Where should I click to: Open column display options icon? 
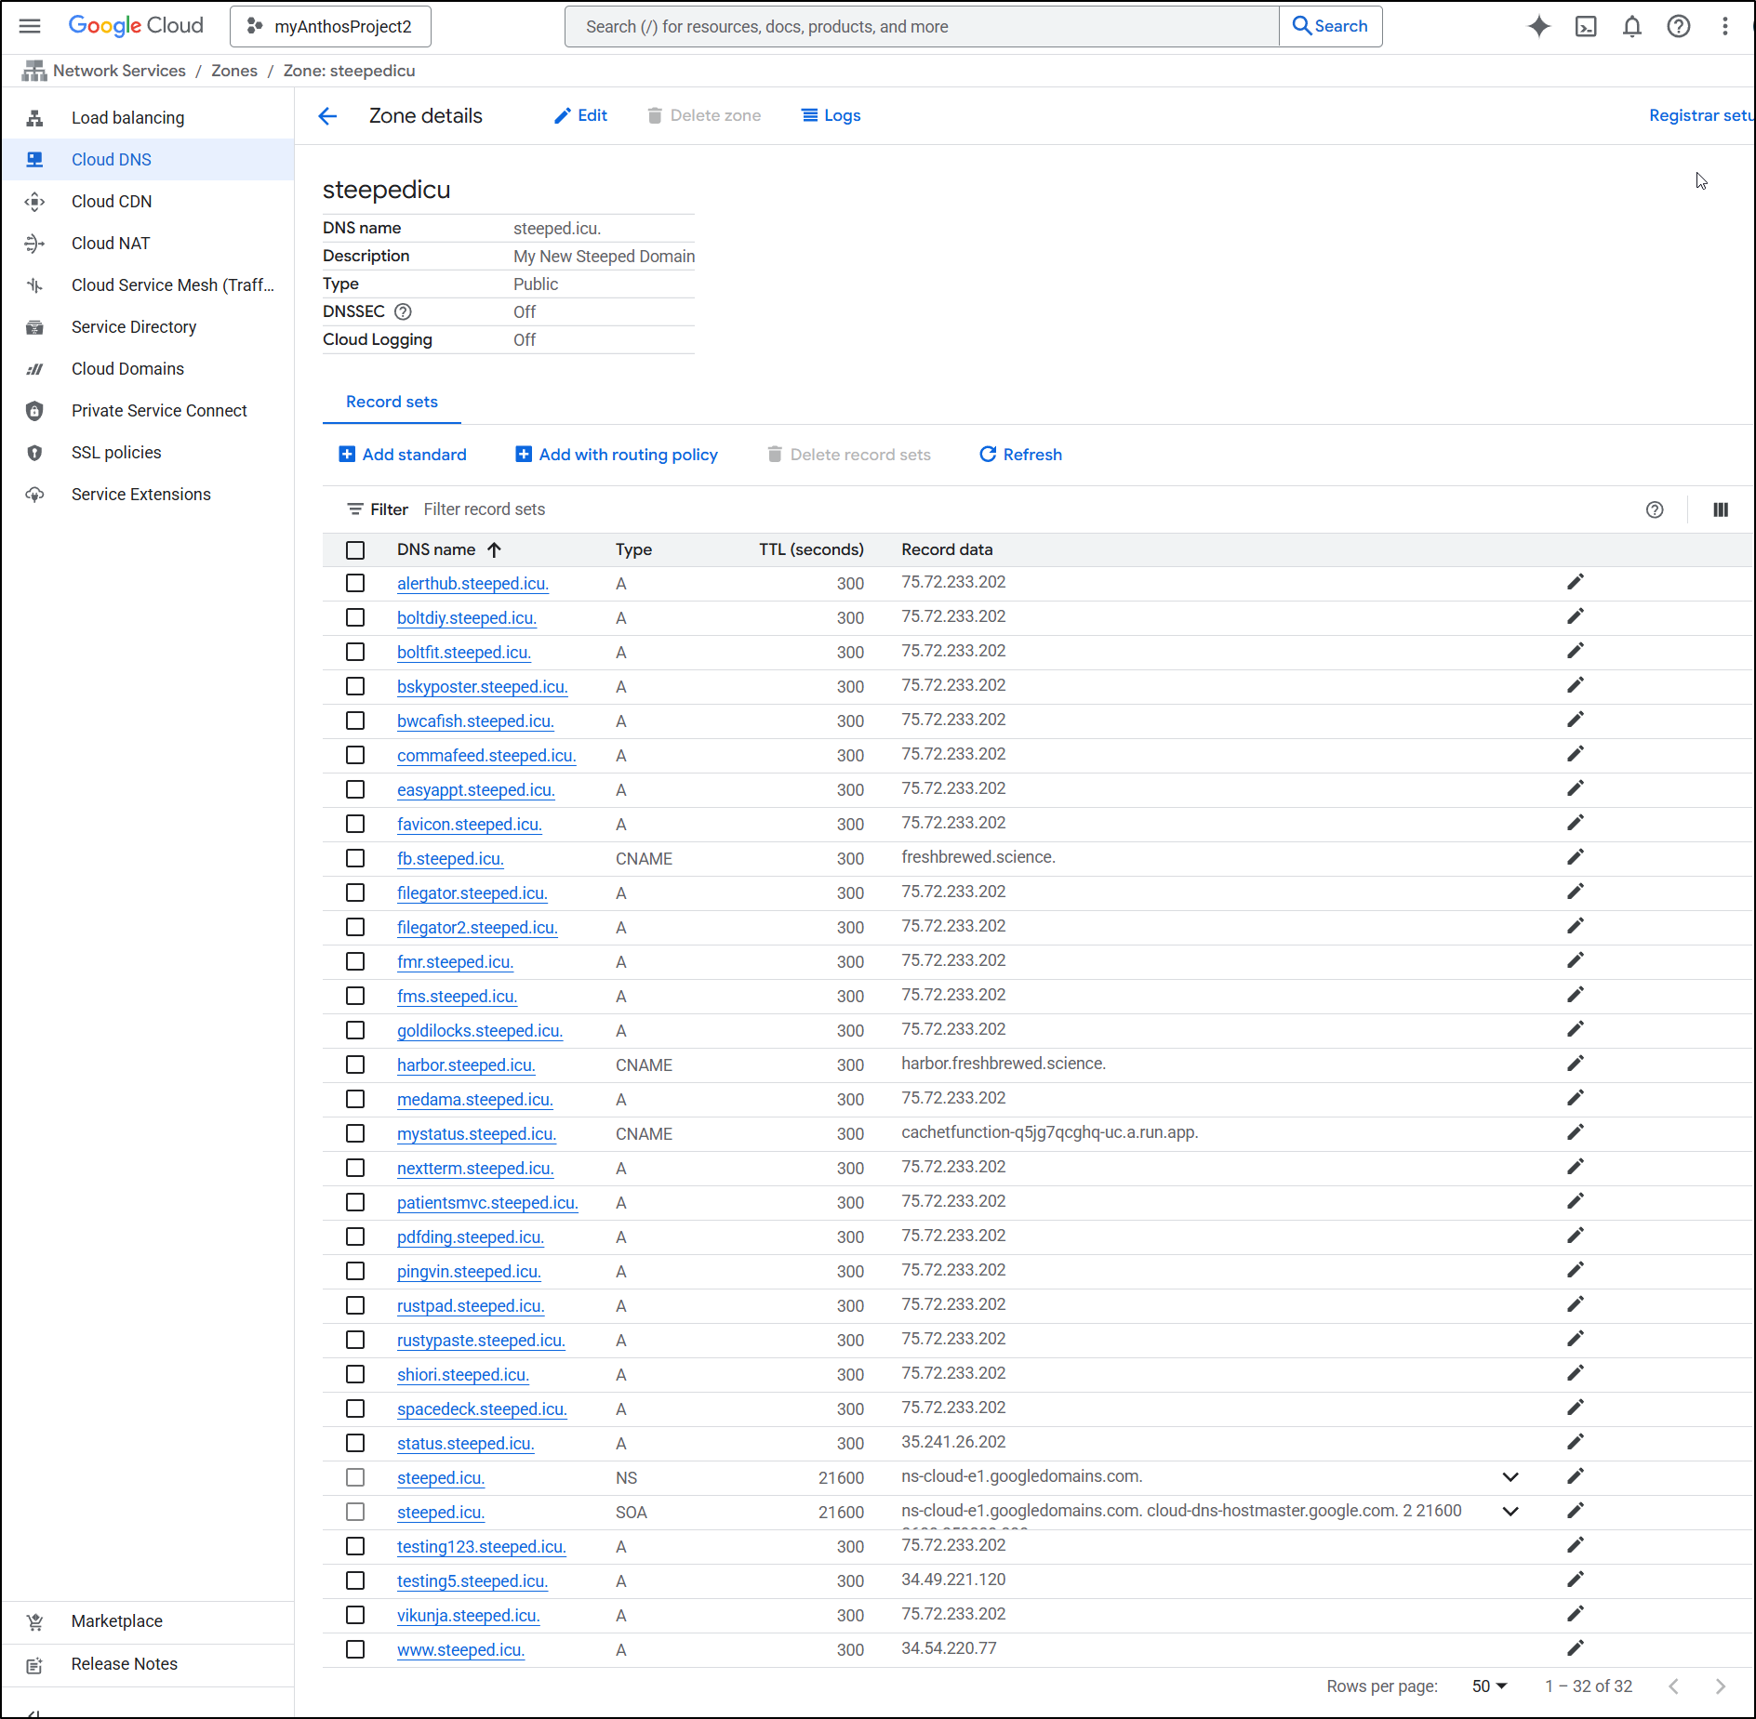coord(1720,509)
